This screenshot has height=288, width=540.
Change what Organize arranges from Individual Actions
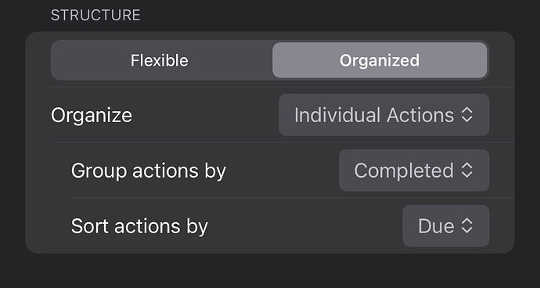pos(384,115)
